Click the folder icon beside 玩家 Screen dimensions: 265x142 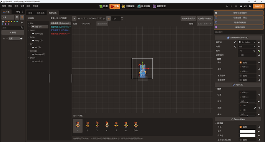click(22, 38)
